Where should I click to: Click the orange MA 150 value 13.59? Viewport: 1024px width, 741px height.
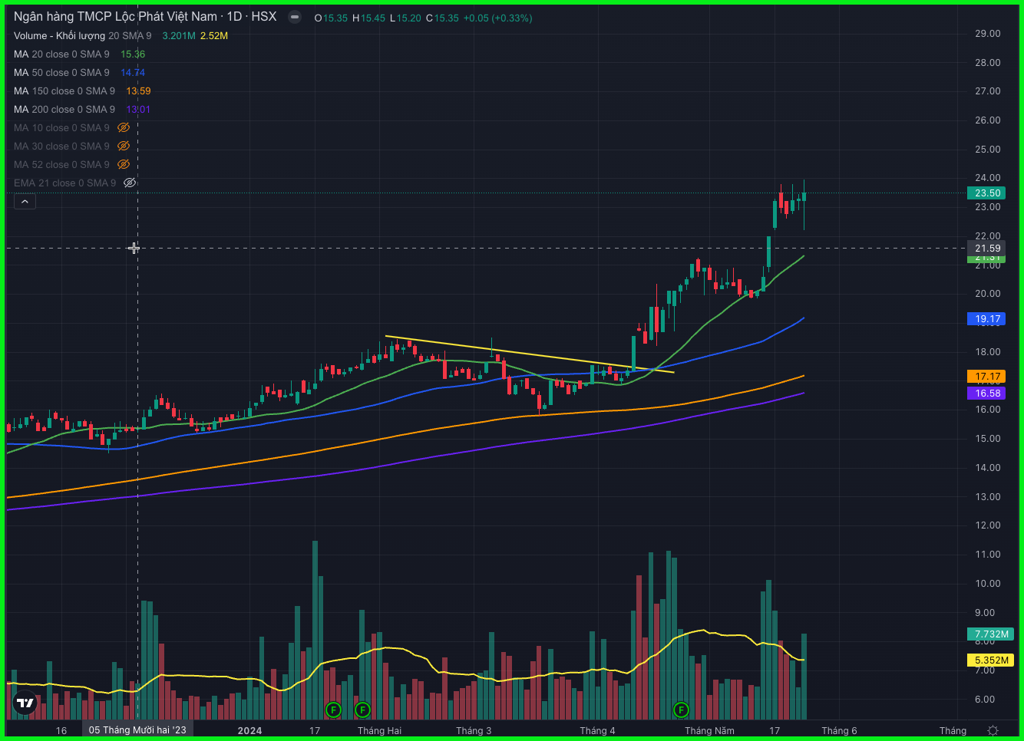(x=138, y=91)
